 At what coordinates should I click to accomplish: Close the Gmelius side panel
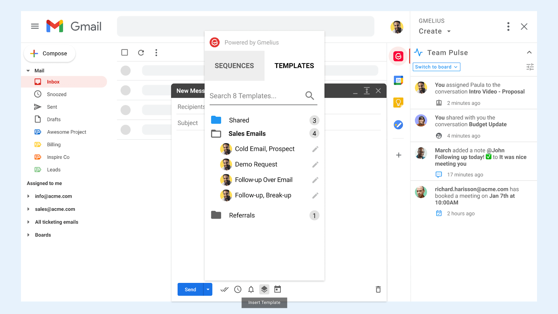pos(524,27)
